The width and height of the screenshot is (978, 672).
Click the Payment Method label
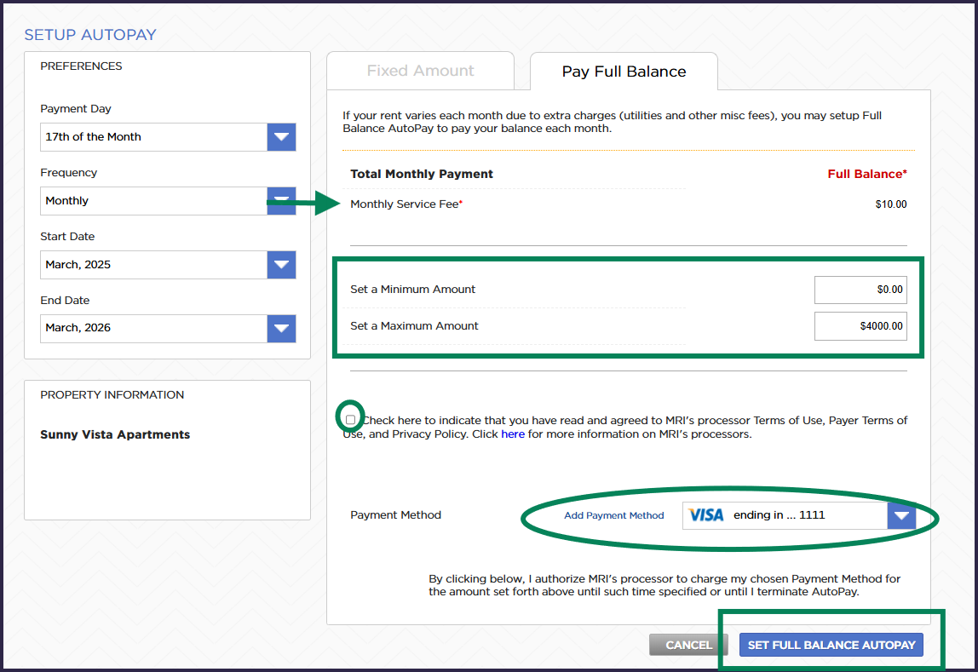click(395, 515)
